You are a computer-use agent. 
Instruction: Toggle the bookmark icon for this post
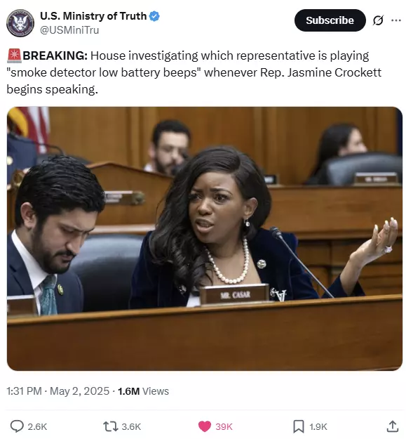[298, 426]
